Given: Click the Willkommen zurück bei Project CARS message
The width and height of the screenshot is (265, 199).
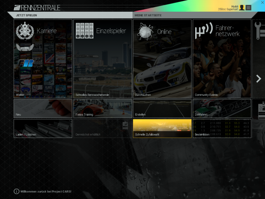Looking at the screenshot, I should tap(46, 191).
